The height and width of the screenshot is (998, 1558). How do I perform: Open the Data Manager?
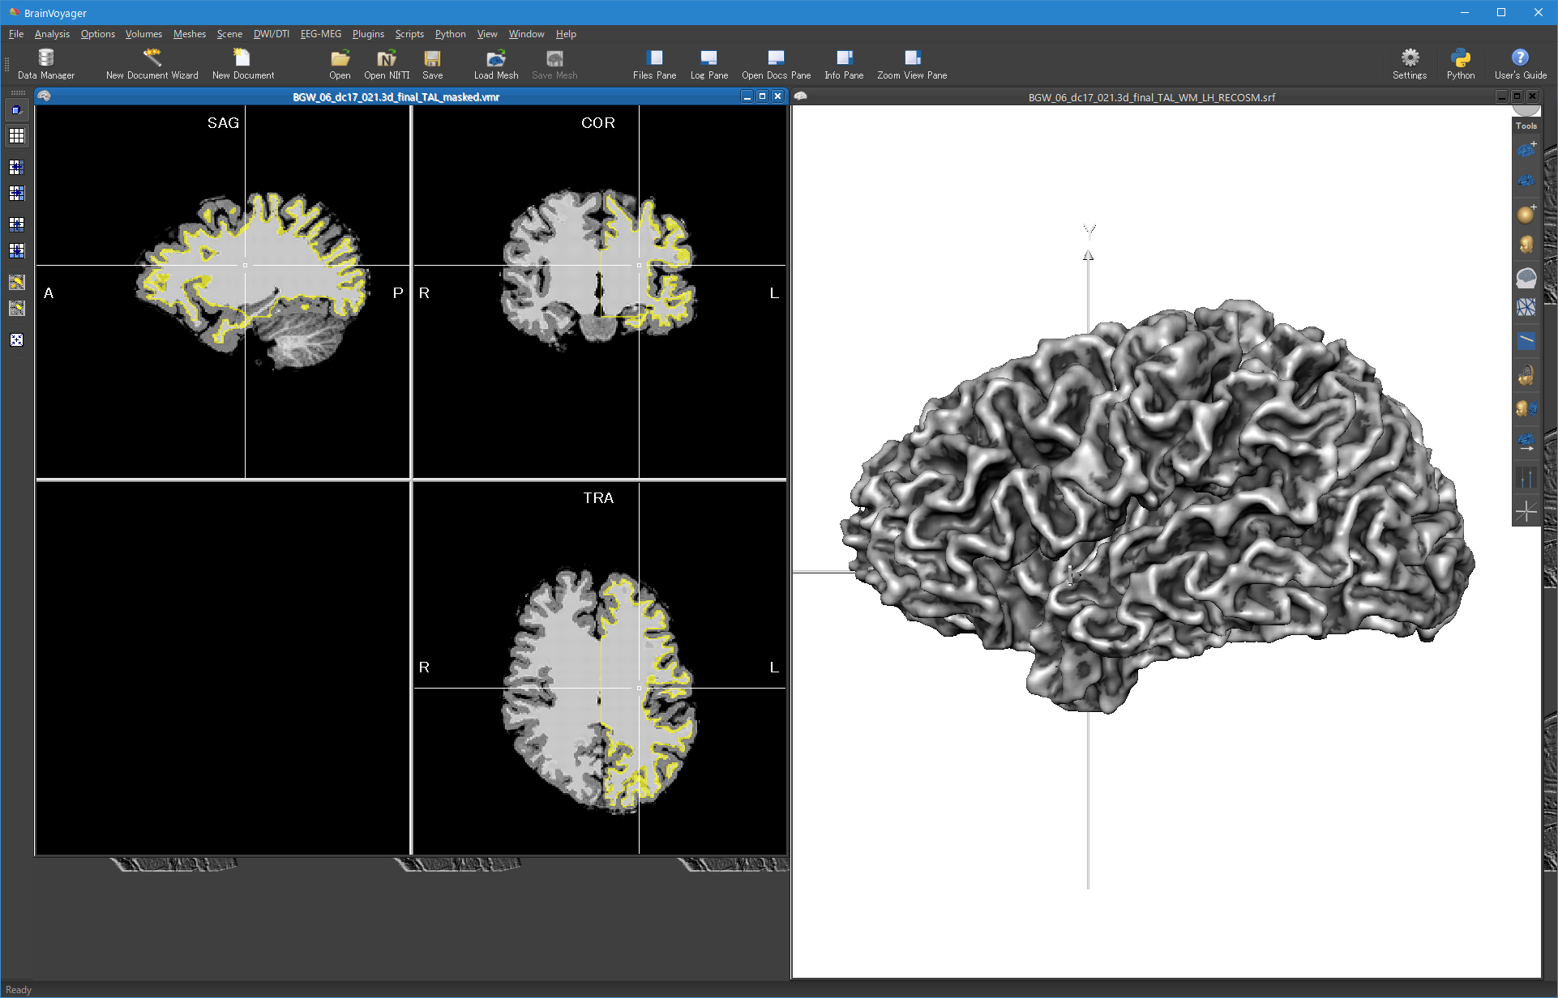click(46, 64)
